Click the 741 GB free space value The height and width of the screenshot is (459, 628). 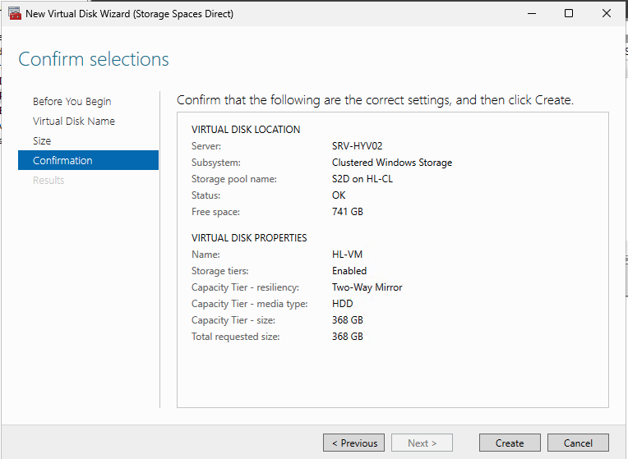tap(347, 212)
